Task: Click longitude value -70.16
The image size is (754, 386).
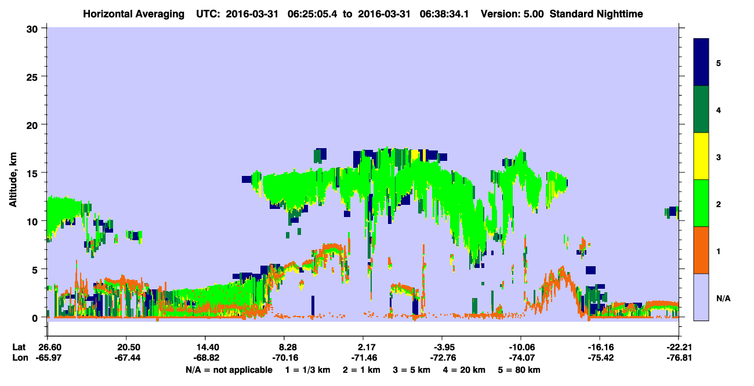Action: (x=284, y=358)
